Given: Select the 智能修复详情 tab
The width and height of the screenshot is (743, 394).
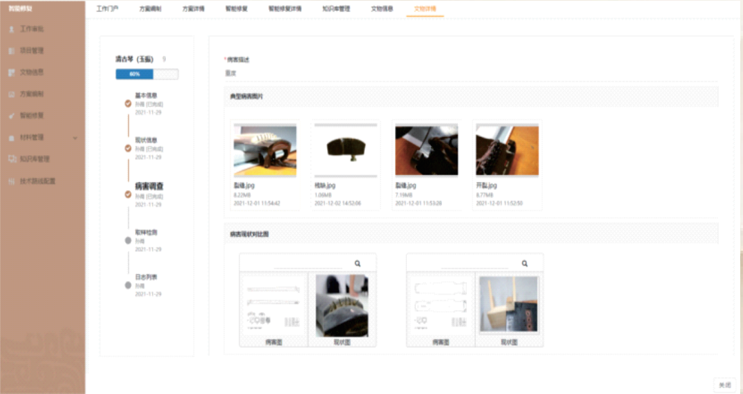Looking at the screenshot, I should 285,8.
